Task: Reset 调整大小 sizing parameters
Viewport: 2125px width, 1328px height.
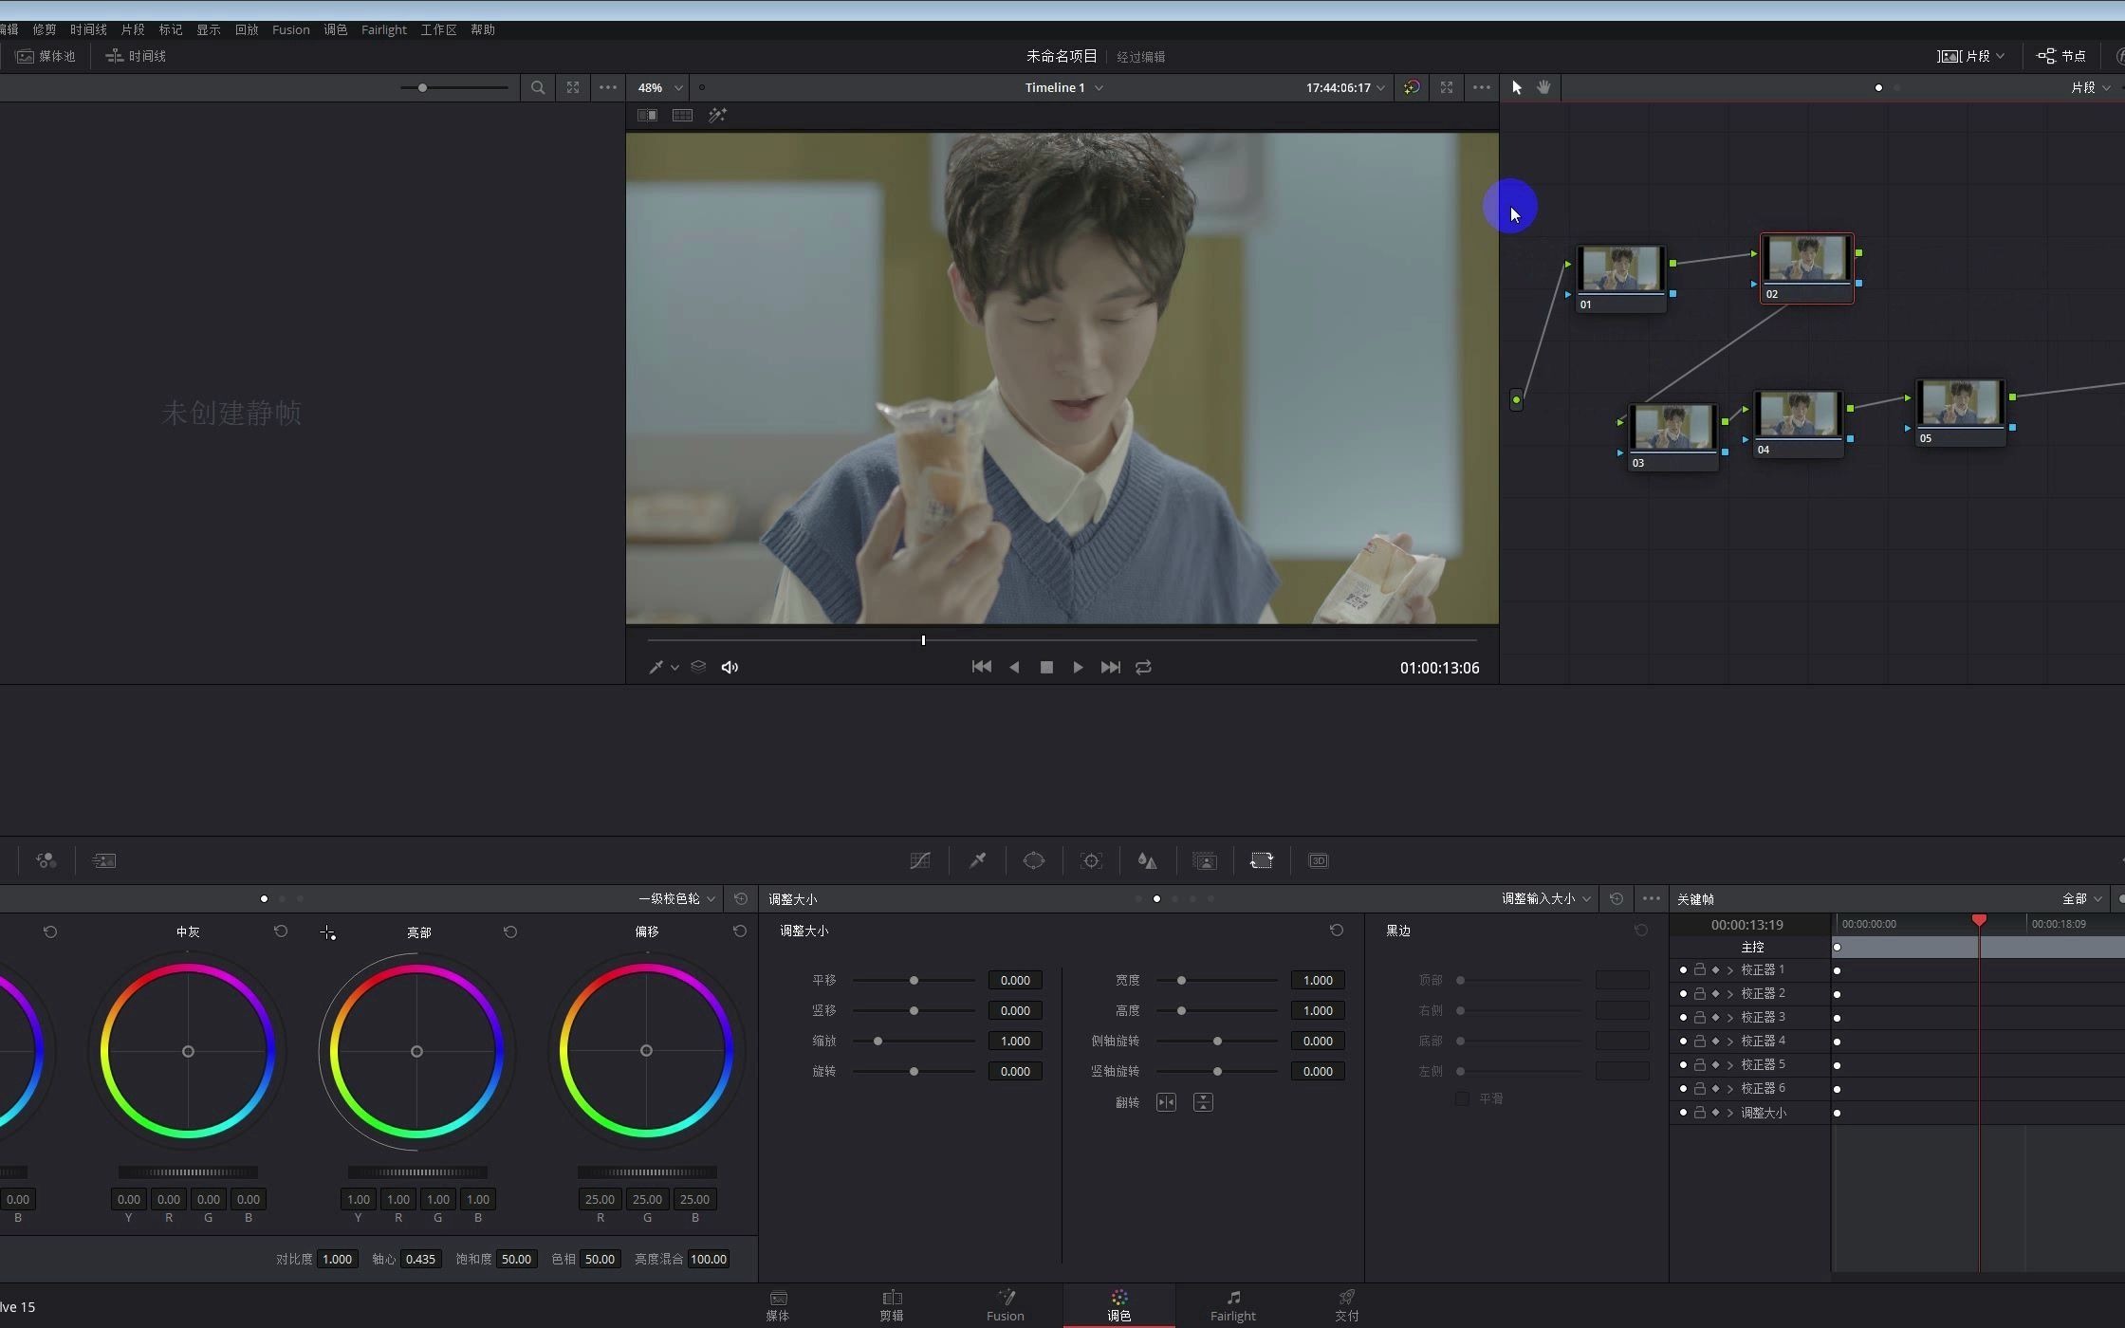Action: click(1337, 931)
